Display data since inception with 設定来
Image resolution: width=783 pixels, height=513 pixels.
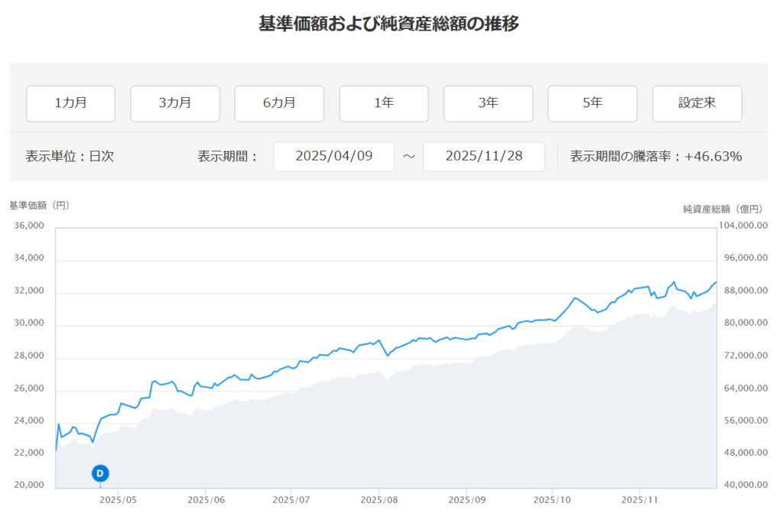pyautogui.click(x=697, y=103)
